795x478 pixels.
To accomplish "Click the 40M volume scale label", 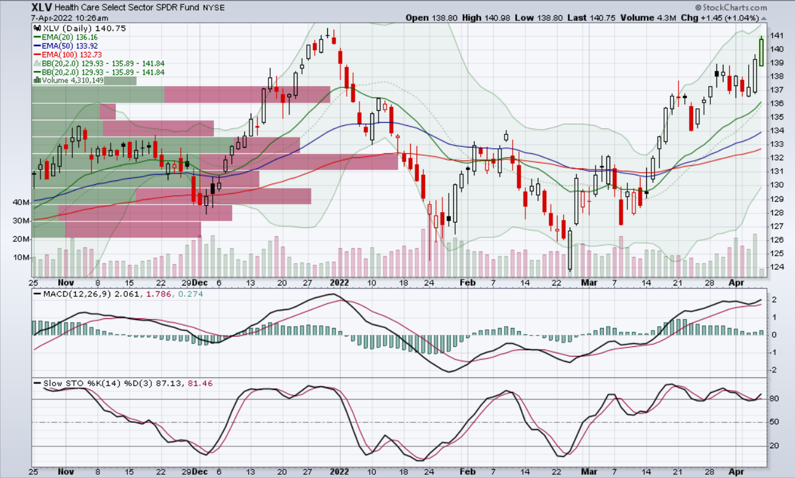I will tap(22, 203).
